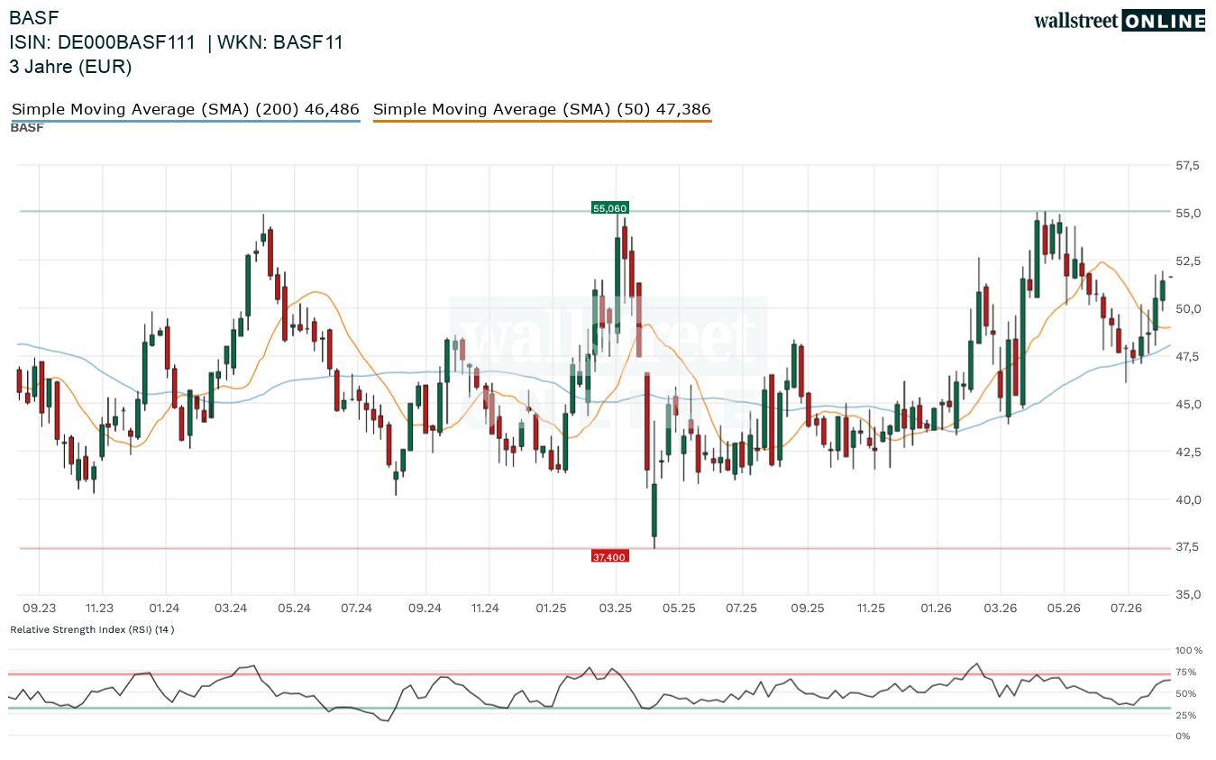The height and width of the screenshot is (760, 1216).
Task: Click the 55,0 price axis label
Action: click(1188, 214)
